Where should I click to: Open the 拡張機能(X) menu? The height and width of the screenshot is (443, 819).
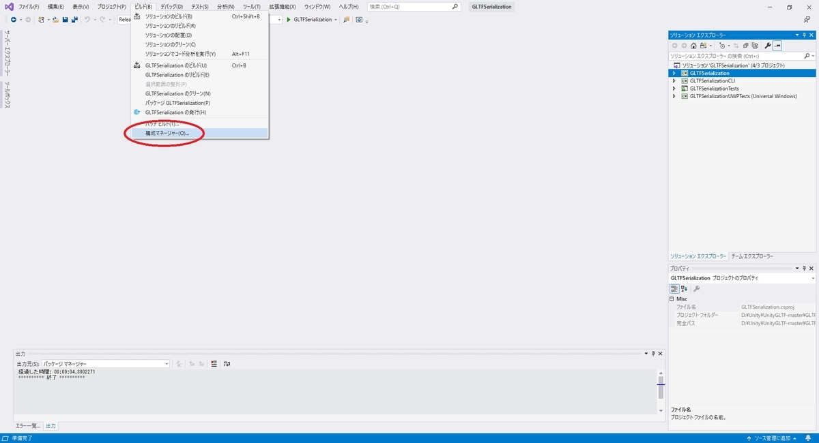282,6
